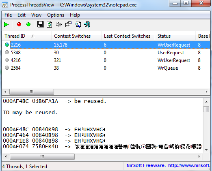This screenshot has width=212, height=171.
Task: Click green status dot of thread 2216
Action: (7, 45)
